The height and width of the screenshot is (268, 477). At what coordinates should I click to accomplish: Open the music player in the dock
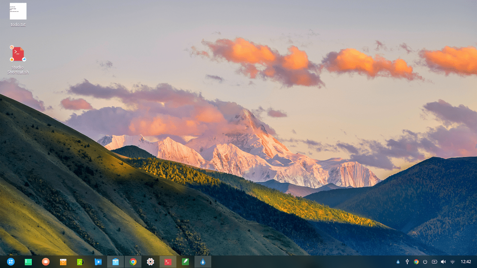[x=80, y=262]
